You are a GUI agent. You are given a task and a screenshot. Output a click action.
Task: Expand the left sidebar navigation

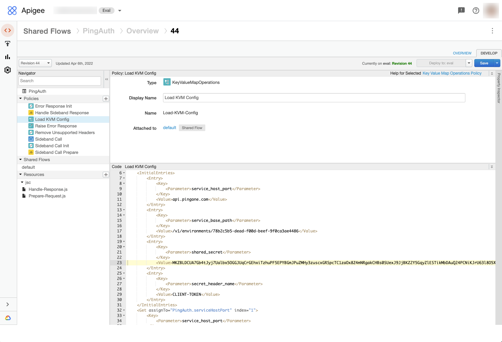(x=8, y=304)
